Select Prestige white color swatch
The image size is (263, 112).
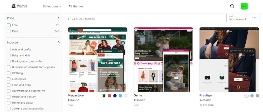[x=247, y=96]
